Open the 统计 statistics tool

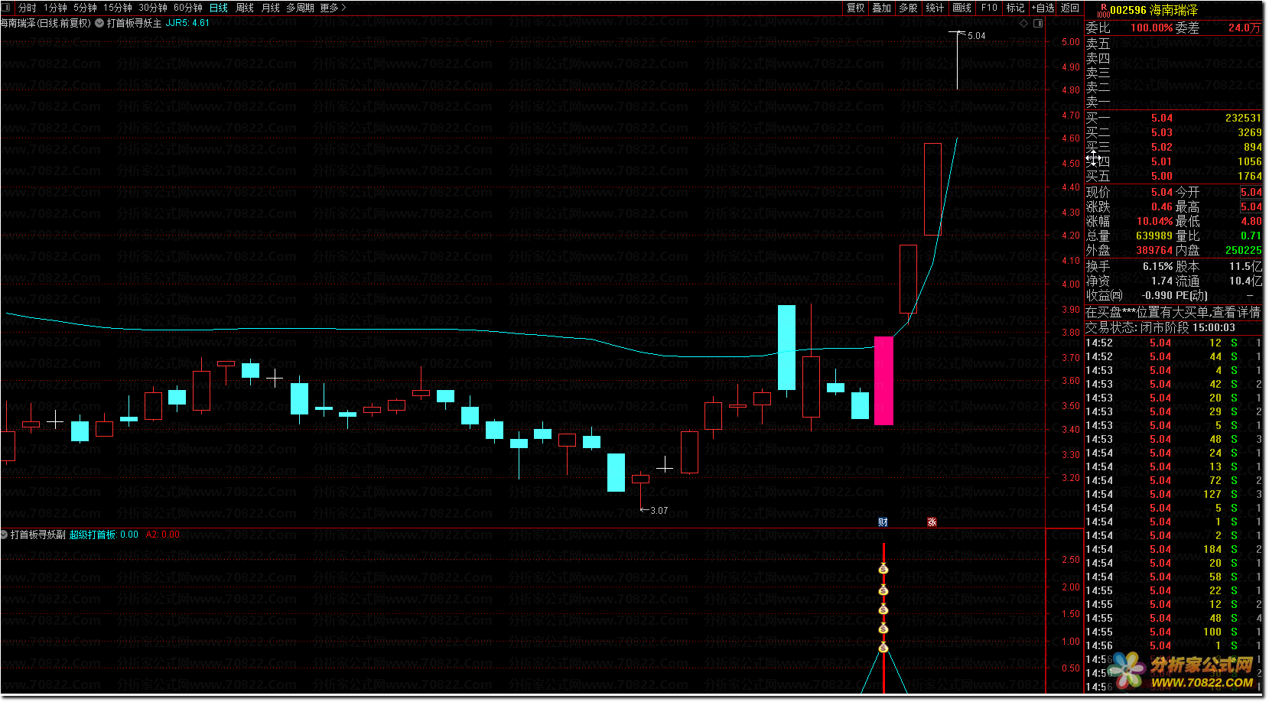coord(935,8)
